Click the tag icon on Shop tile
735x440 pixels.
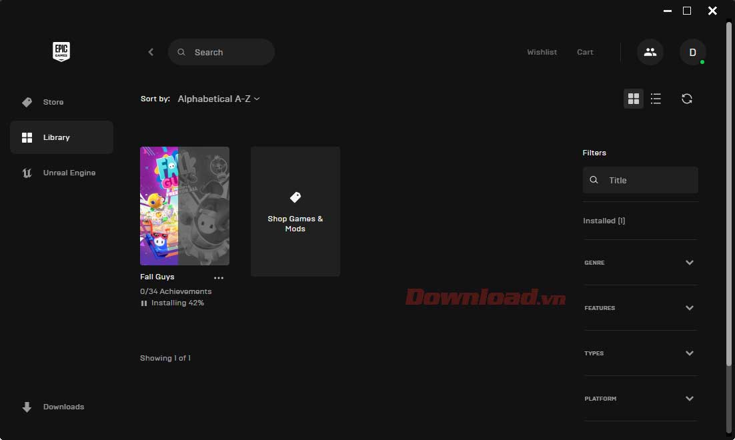pos(295,197)
